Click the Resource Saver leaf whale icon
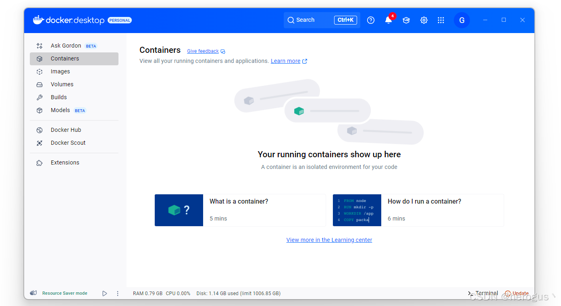The image size is (561, 306). 33,293
